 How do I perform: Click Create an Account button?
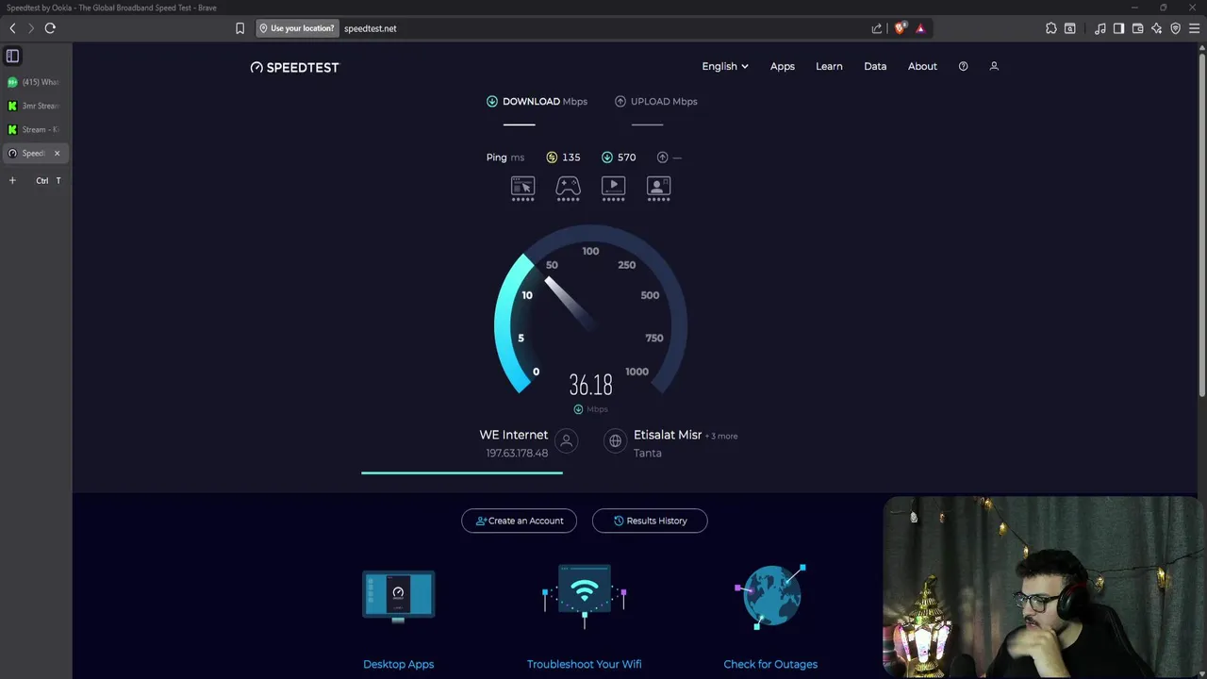click(519, 521)
